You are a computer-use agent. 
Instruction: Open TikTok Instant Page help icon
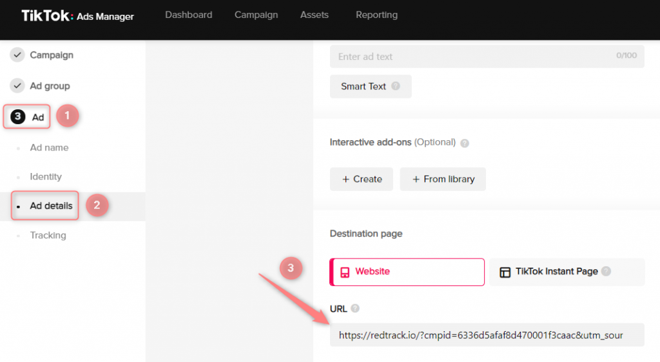click(x=606, y=271)
